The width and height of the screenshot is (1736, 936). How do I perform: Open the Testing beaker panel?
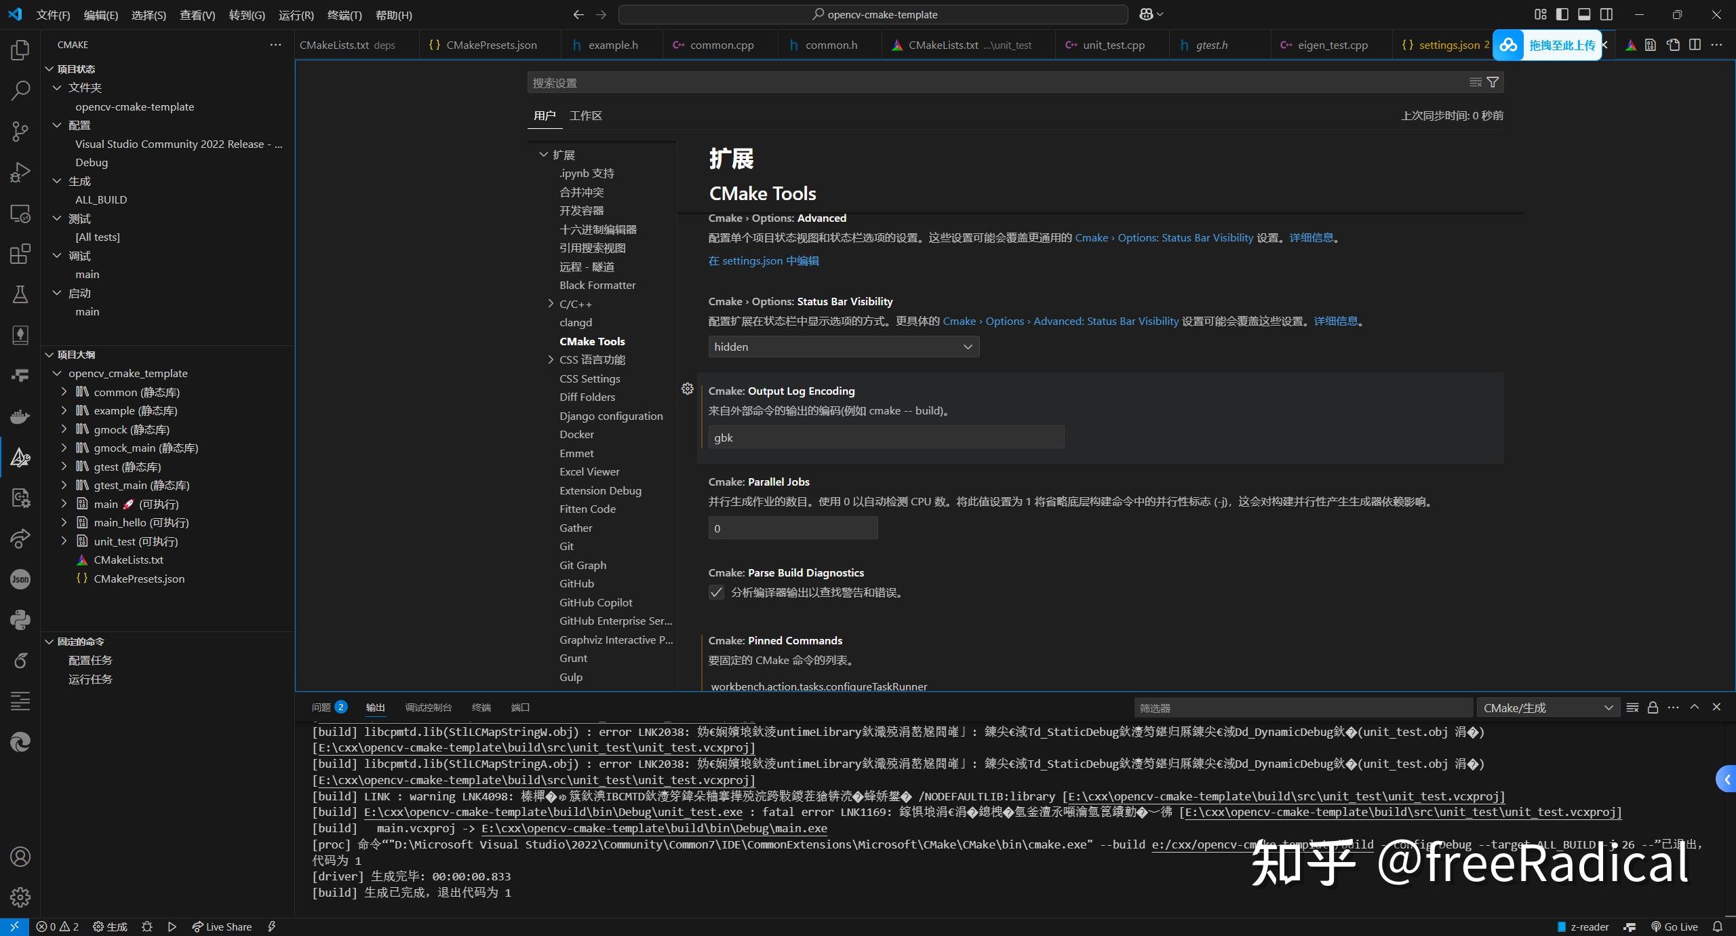point(20,294)
